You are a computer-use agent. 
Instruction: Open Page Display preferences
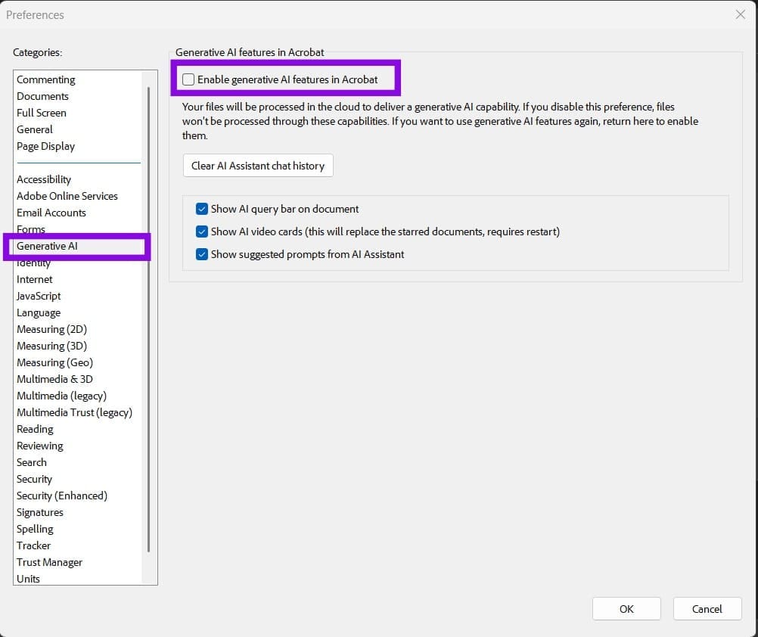point(46,147)
